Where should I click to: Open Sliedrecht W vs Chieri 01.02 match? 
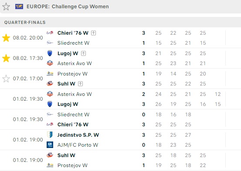tap(120, 119)
